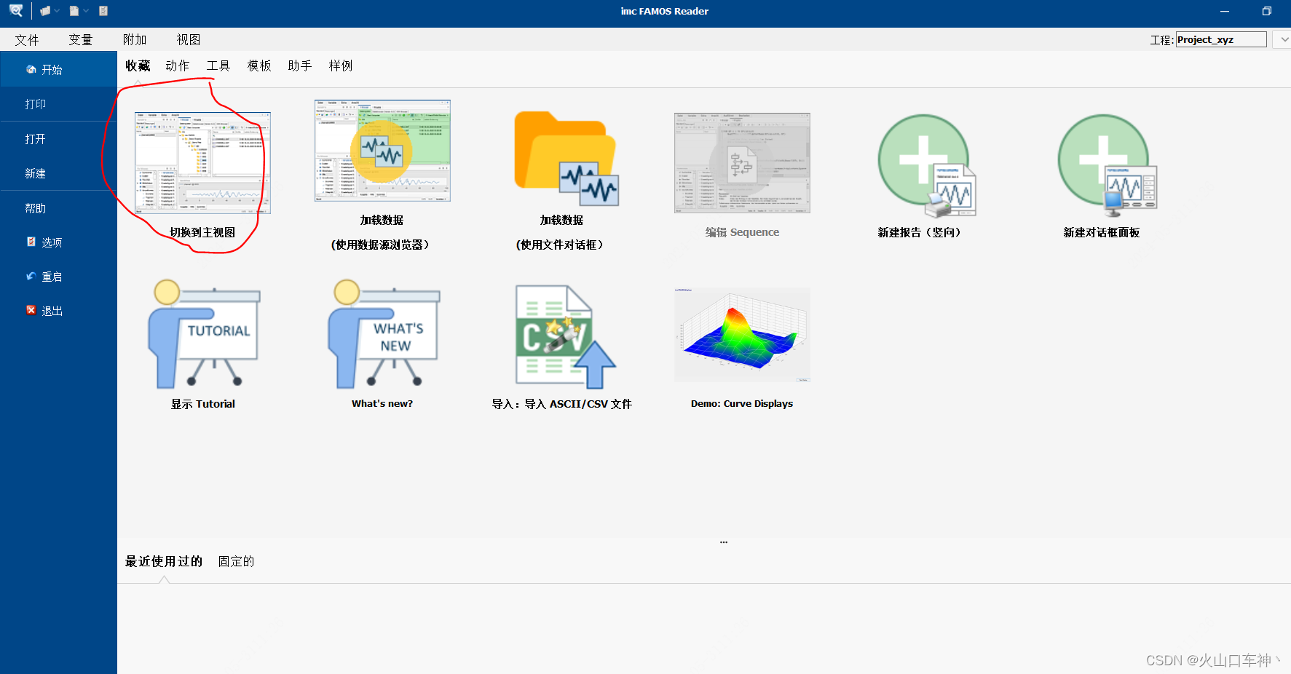The height and width of the screenshot is (674, 1291).
Task: Click the open folder icon in title bar
Action: [x=45, y=11]
